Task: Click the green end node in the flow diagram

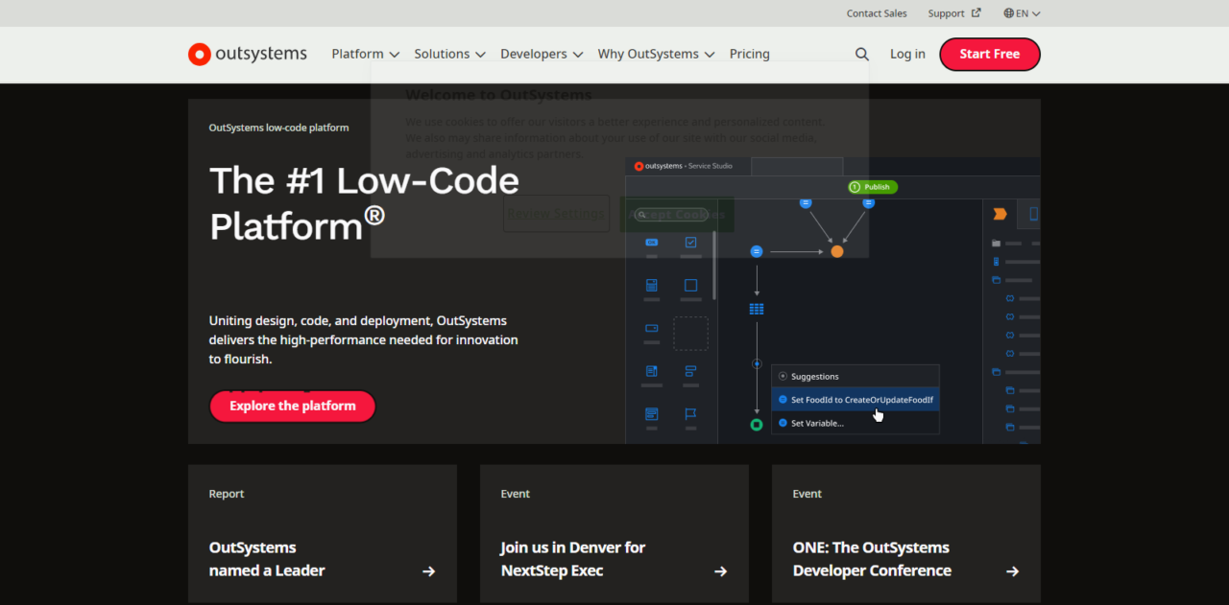Action: pyautogui.click(x=757, y=425)
